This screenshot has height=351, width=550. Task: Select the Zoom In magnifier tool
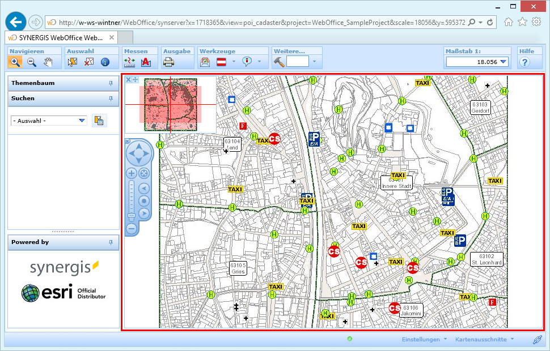click(15, 62)
